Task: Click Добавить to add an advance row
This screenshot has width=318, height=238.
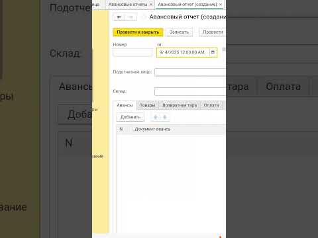Action: click(x=131, y=117)
